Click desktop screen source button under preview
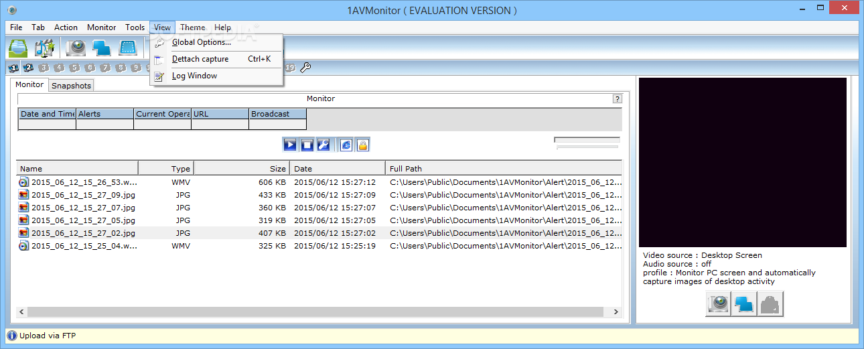This screenshot has width=864, height=349. 744,304
